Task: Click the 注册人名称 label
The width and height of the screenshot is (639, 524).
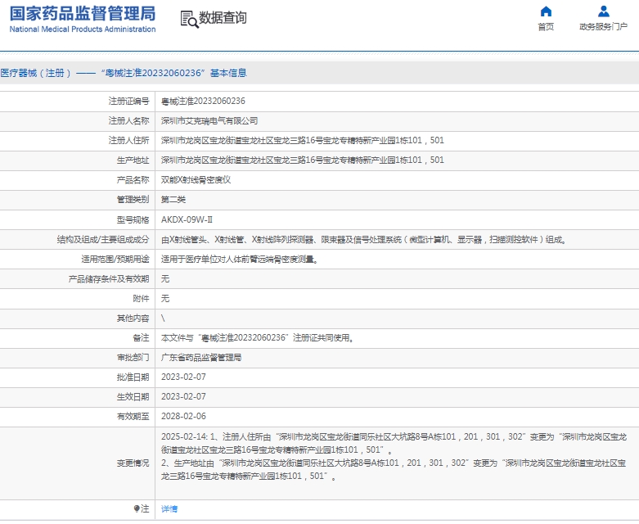Action: point(128,120)
